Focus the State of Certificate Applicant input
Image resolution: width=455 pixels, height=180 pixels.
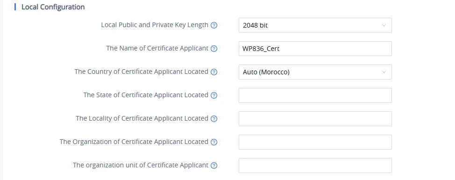click(x=315, y=95)
